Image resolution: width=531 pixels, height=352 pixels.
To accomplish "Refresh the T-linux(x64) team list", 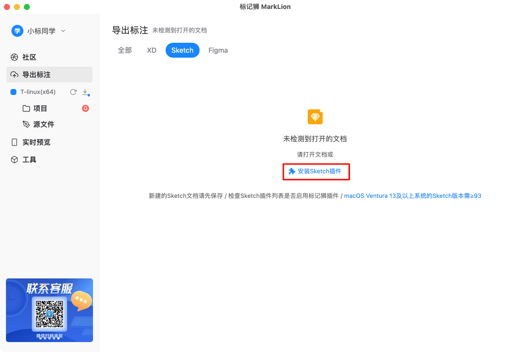I will (73, 92).
